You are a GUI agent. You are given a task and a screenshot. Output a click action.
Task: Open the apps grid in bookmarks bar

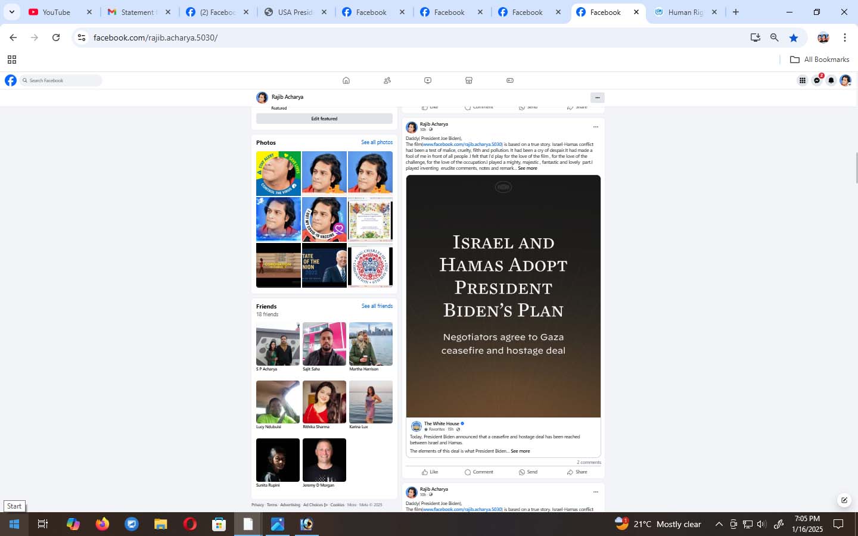coord(11,60)
